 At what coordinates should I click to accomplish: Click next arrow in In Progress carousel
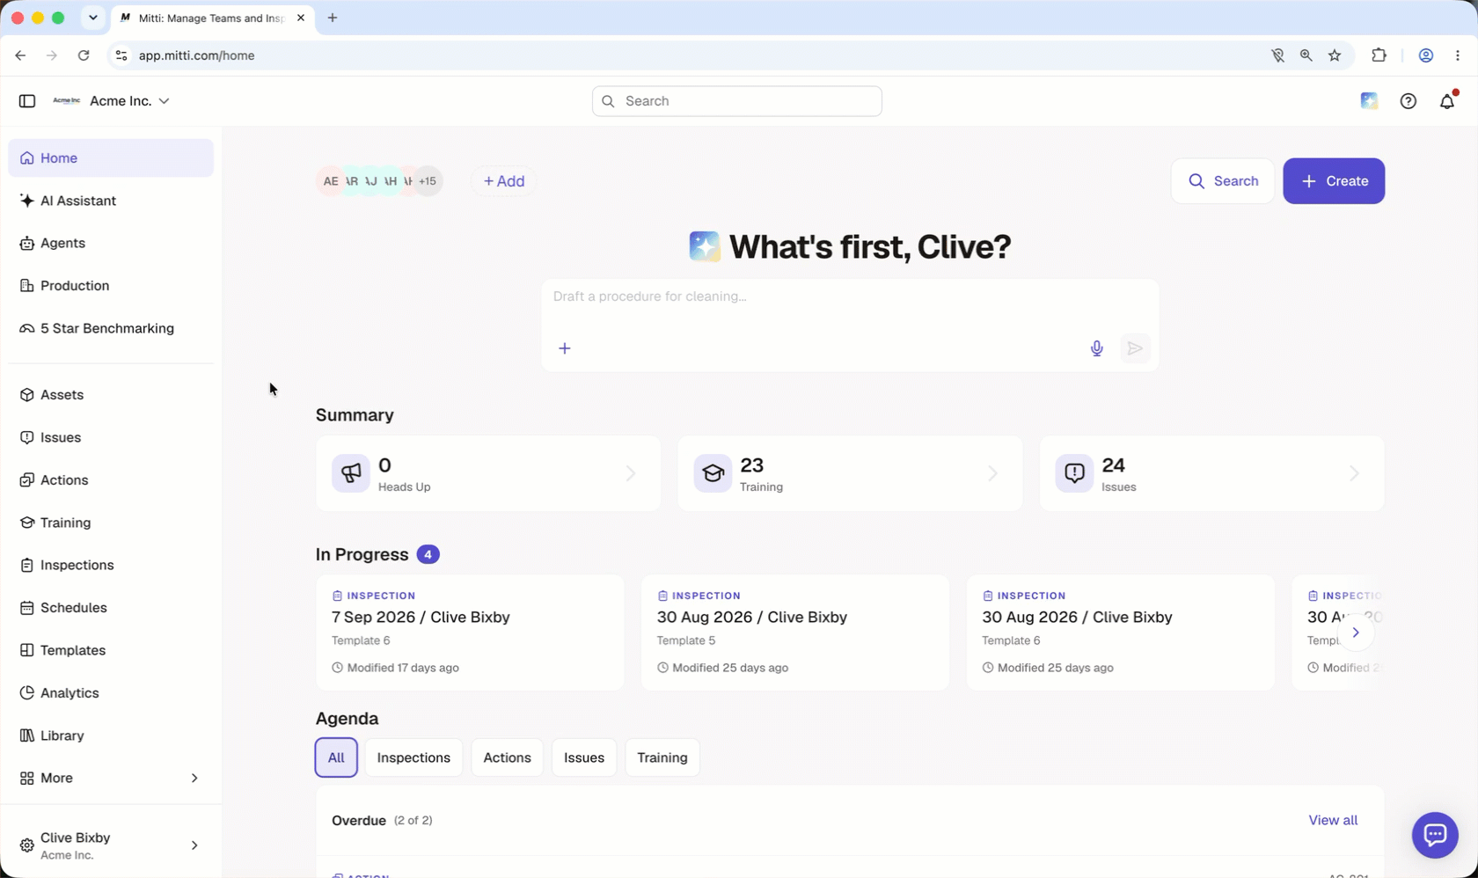(1356, 633)
